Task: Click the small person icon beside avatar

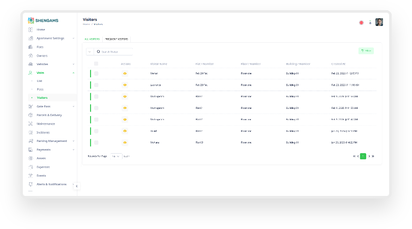Action: pyautogui.click(x=370, y=22)
